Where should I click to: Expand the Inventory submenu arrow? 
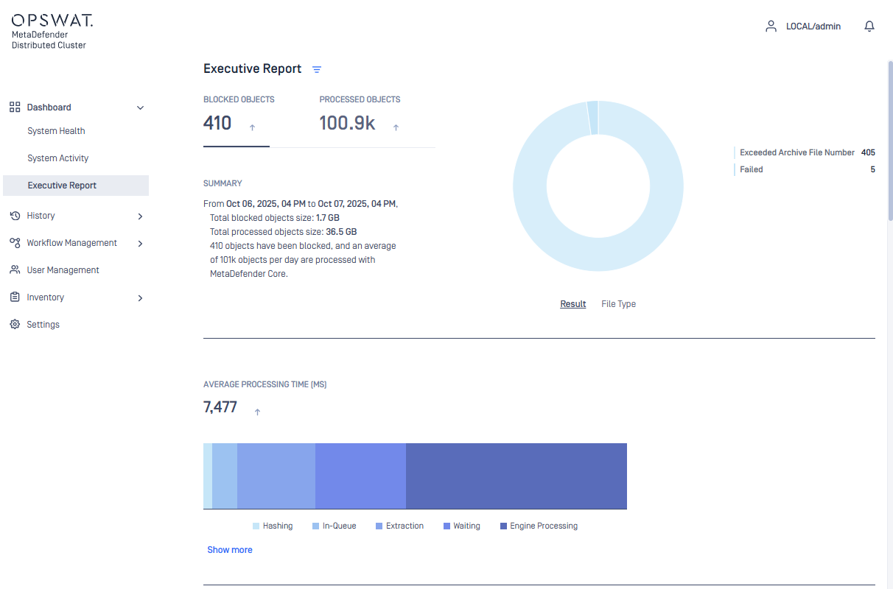click(x=140, y=298)
